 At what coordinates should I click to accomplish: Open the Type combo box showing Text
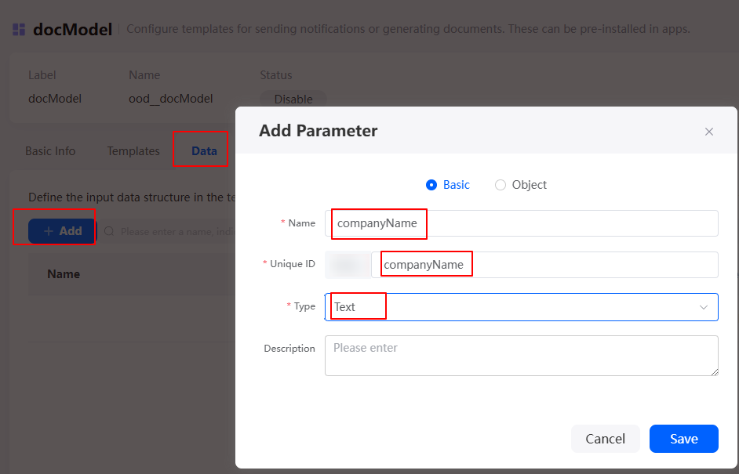click(521, 307)
